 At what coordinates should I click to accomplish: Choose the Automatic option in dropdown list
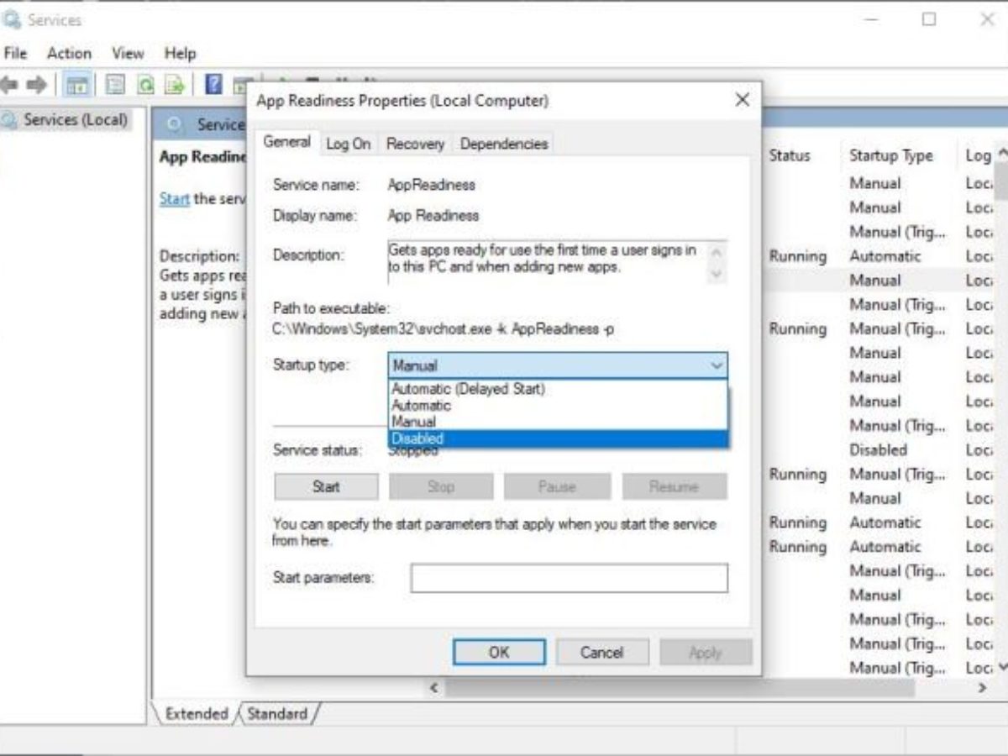click(558, 405)
